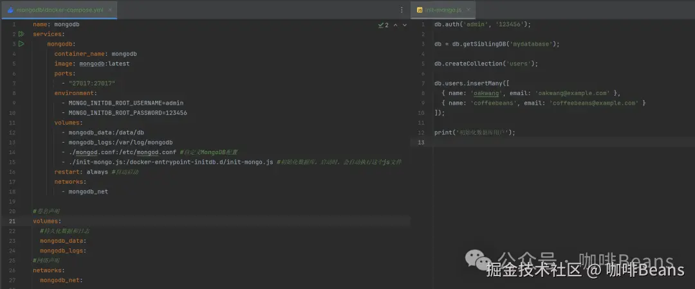Jump to previous highlighted problem arrow
The image size is (695, 289).
pos(396,25)
